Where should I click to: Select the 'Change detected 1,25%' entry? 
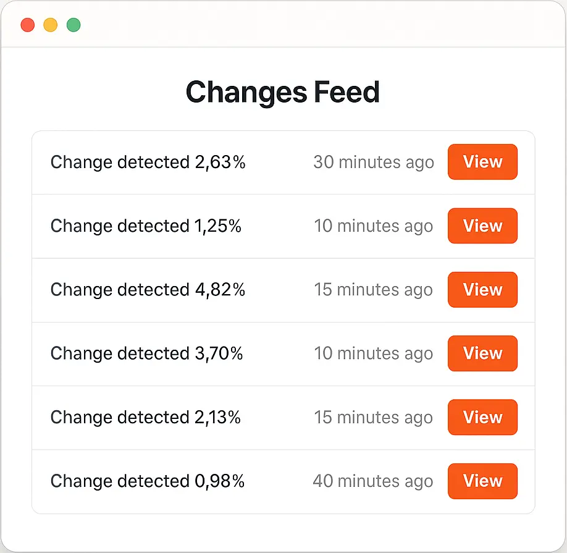point(146,226)
